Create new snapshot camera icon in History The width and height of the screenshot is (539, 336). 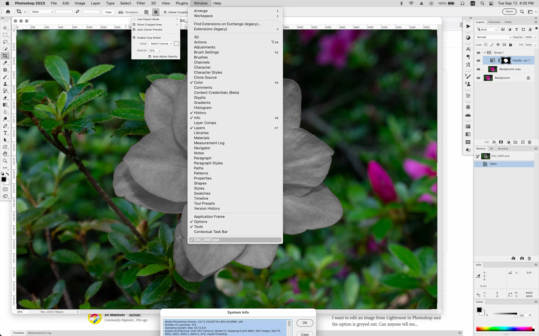(522, 258)
